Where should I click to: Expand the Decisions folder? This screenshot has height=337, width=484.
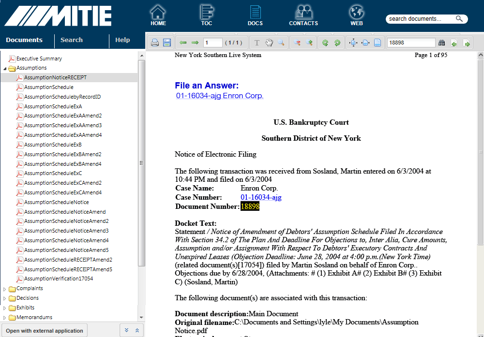[5, 298]
